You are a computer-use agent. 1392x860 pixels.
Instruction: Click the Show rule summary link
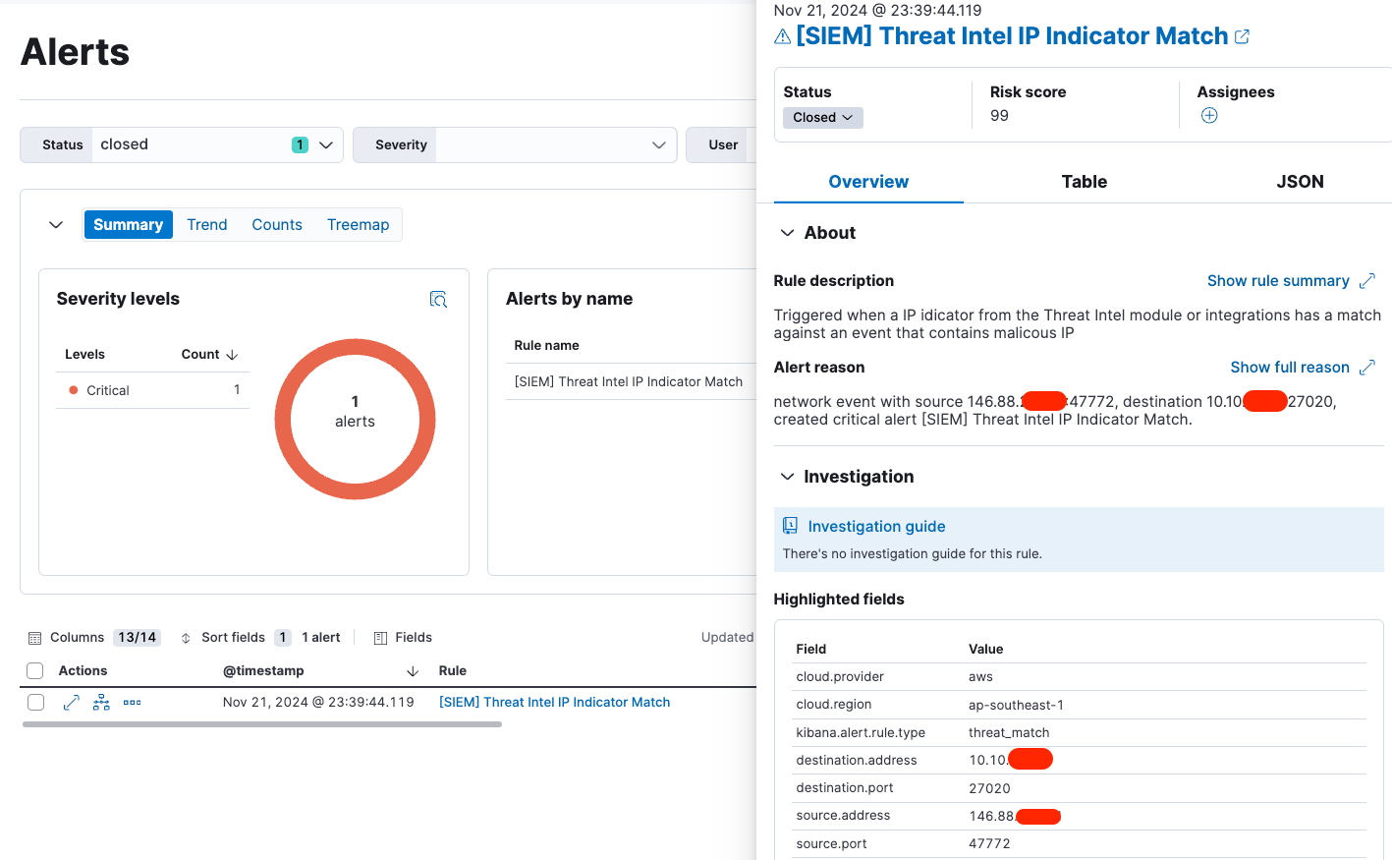tap(1277, 281)
